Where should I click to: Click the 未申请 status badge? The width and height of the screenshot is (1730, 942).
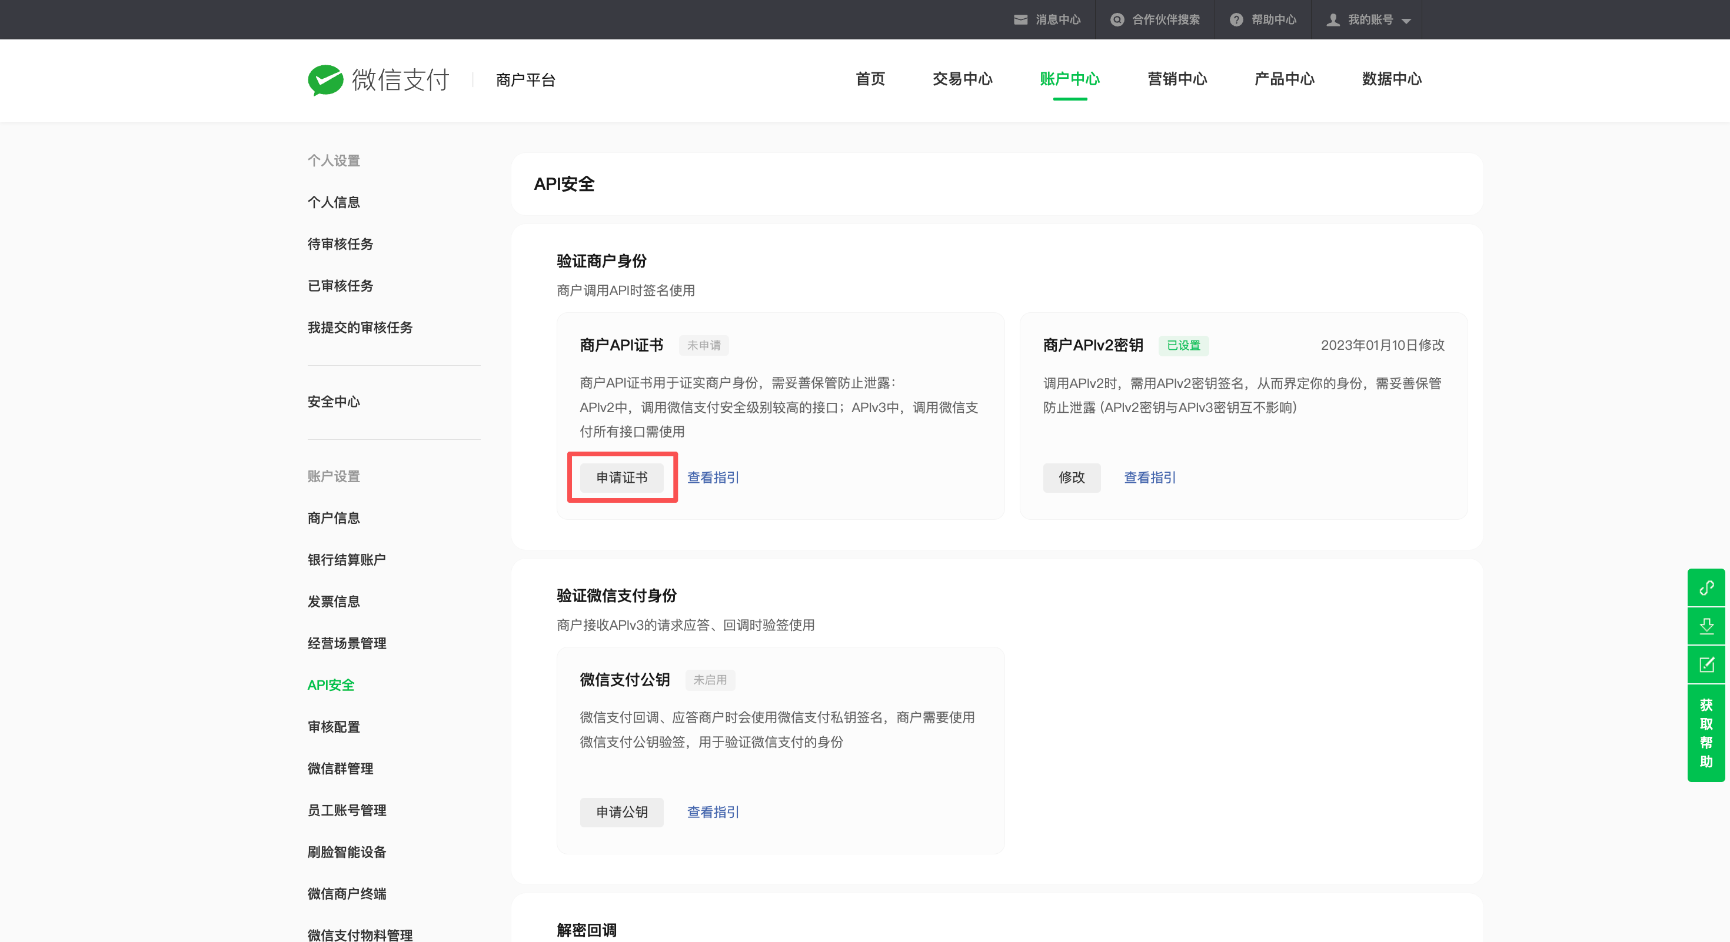pyautogui.click(x=704, y=345)
